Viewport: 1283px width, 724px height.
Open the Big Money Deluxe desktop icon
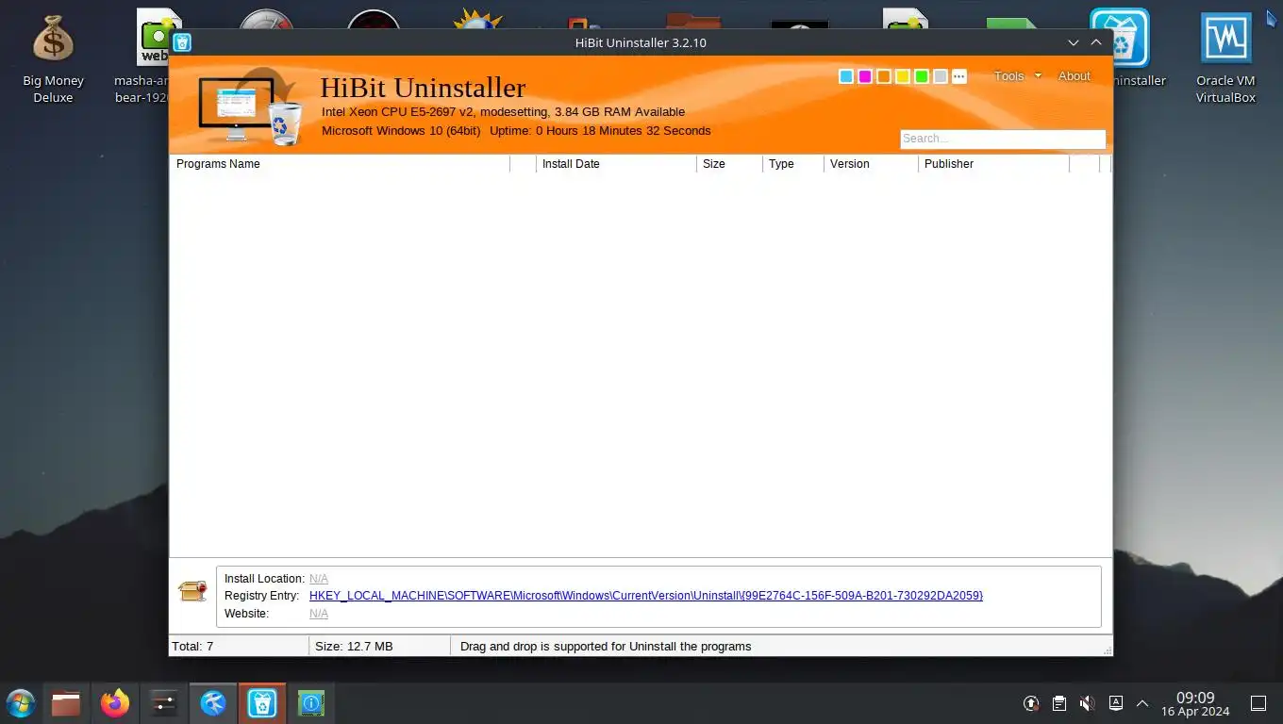pyautogui.click(x=53, y=58)
